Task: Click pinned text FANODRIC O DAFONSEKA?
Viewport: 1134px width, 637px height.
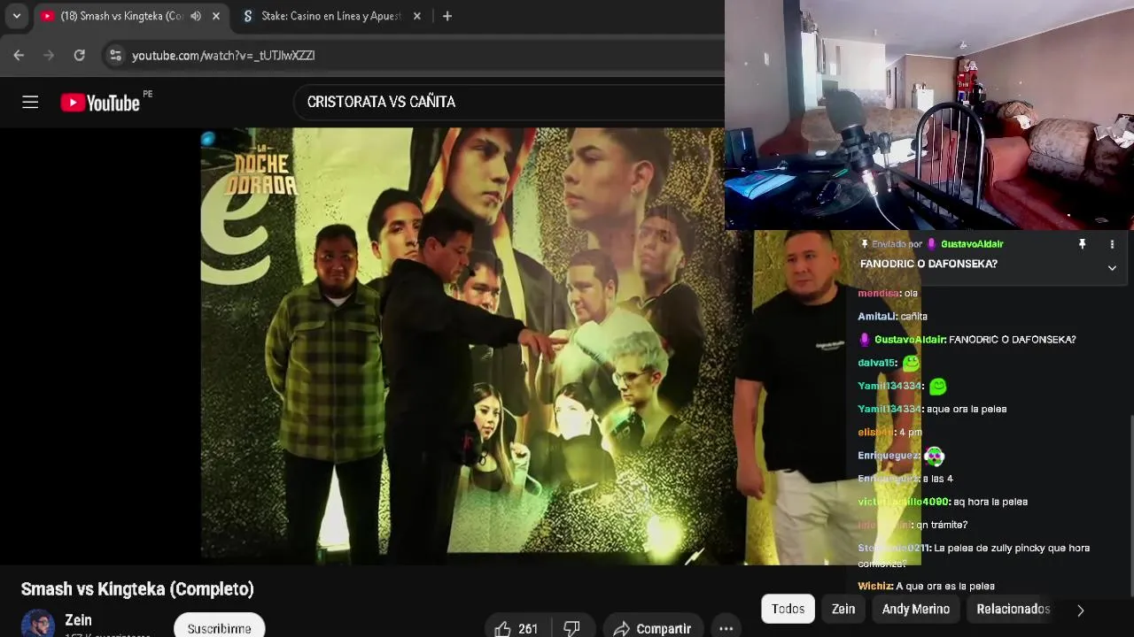Action: (928, 264)
